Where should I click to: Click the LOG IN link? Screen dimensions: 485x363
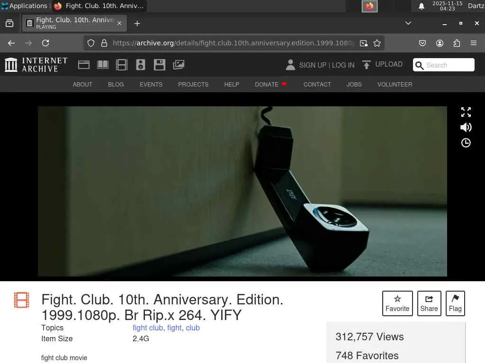click(x=343, y=65)
